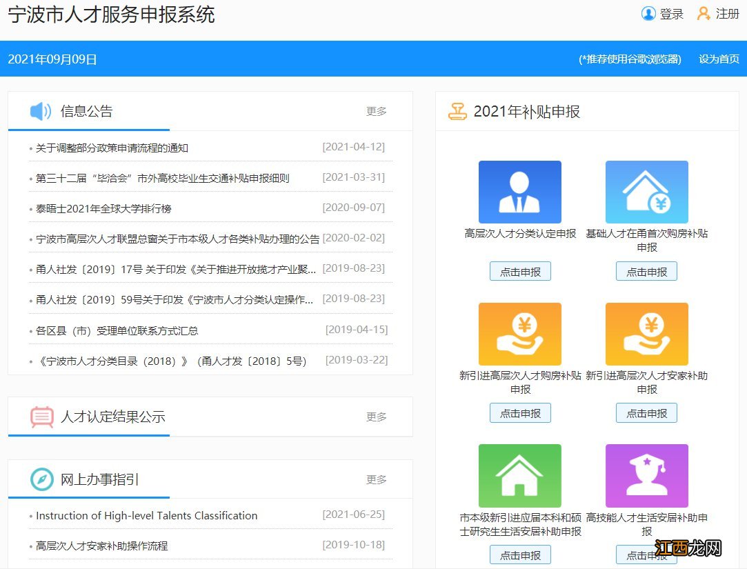Click 点击申报 under 高层次人才分类认定申报
This screenshot has height=569, width=747.
point(519,271)
